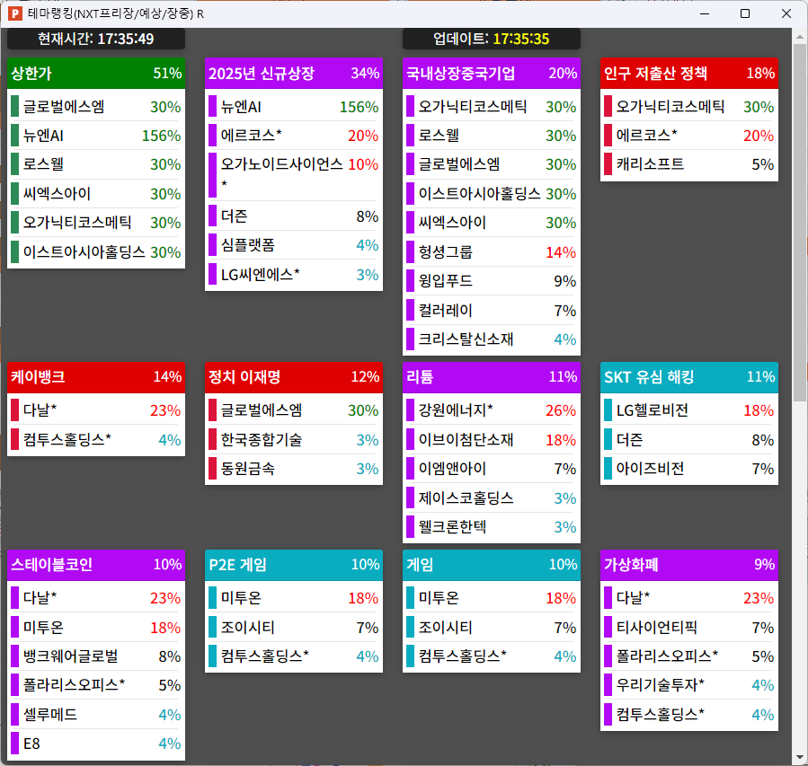This screenshot has height=766, width=808.
Task: Open the 가상화폐 theme header
Action: pos(689,565)
